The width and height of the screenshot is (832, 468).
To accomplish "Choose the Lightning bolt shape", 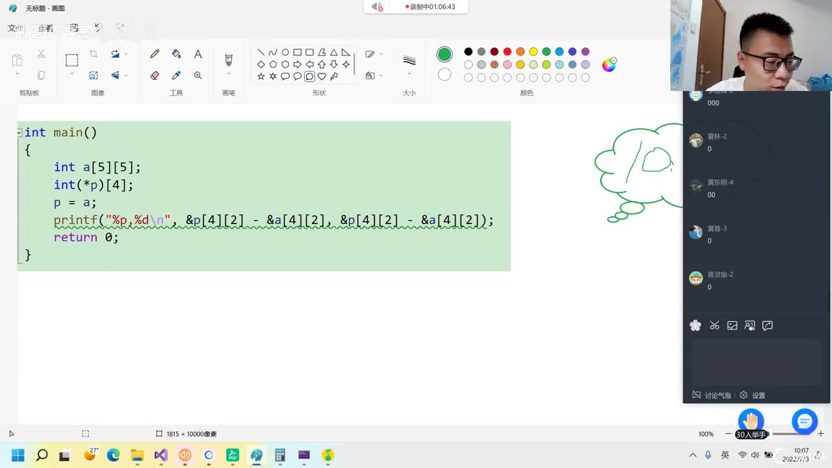I will (333, 76).
